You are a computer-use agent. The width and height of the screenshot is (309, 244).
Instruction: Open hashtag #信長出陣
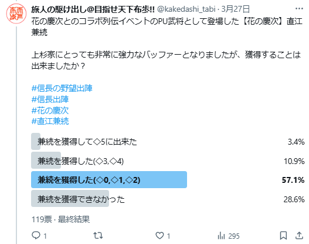(50, 99)
